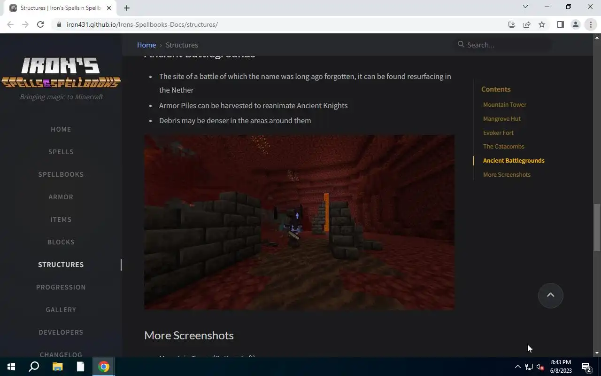The image size is (601, 376).
Task: Click "Bringing magic to Minecraft" tagline
Action: coord(61,97)
